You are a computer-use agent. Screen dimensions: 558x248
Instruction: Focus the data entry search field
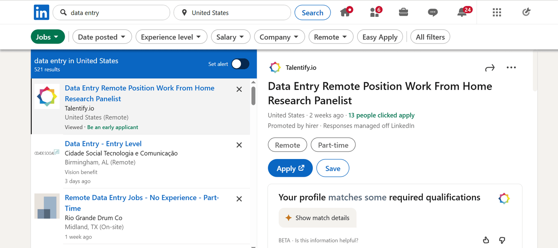111,13
